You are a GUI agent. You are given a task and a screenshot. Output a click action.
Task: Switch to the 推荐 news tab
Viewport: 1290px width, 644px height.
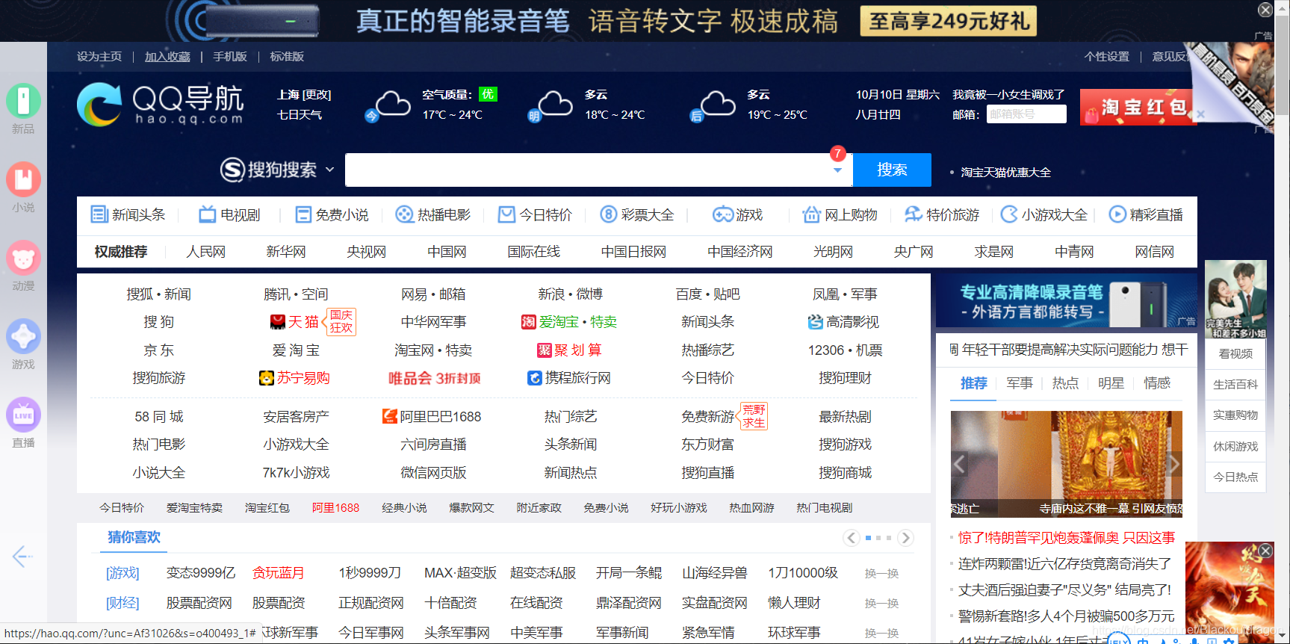coord(973,383)
